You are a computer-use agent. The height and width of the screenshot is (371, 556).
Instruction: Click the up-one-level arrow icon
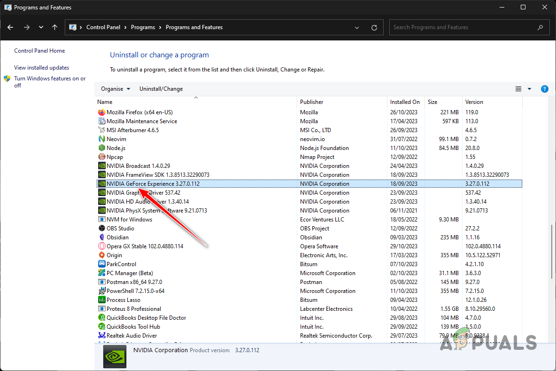pos(54,27)
